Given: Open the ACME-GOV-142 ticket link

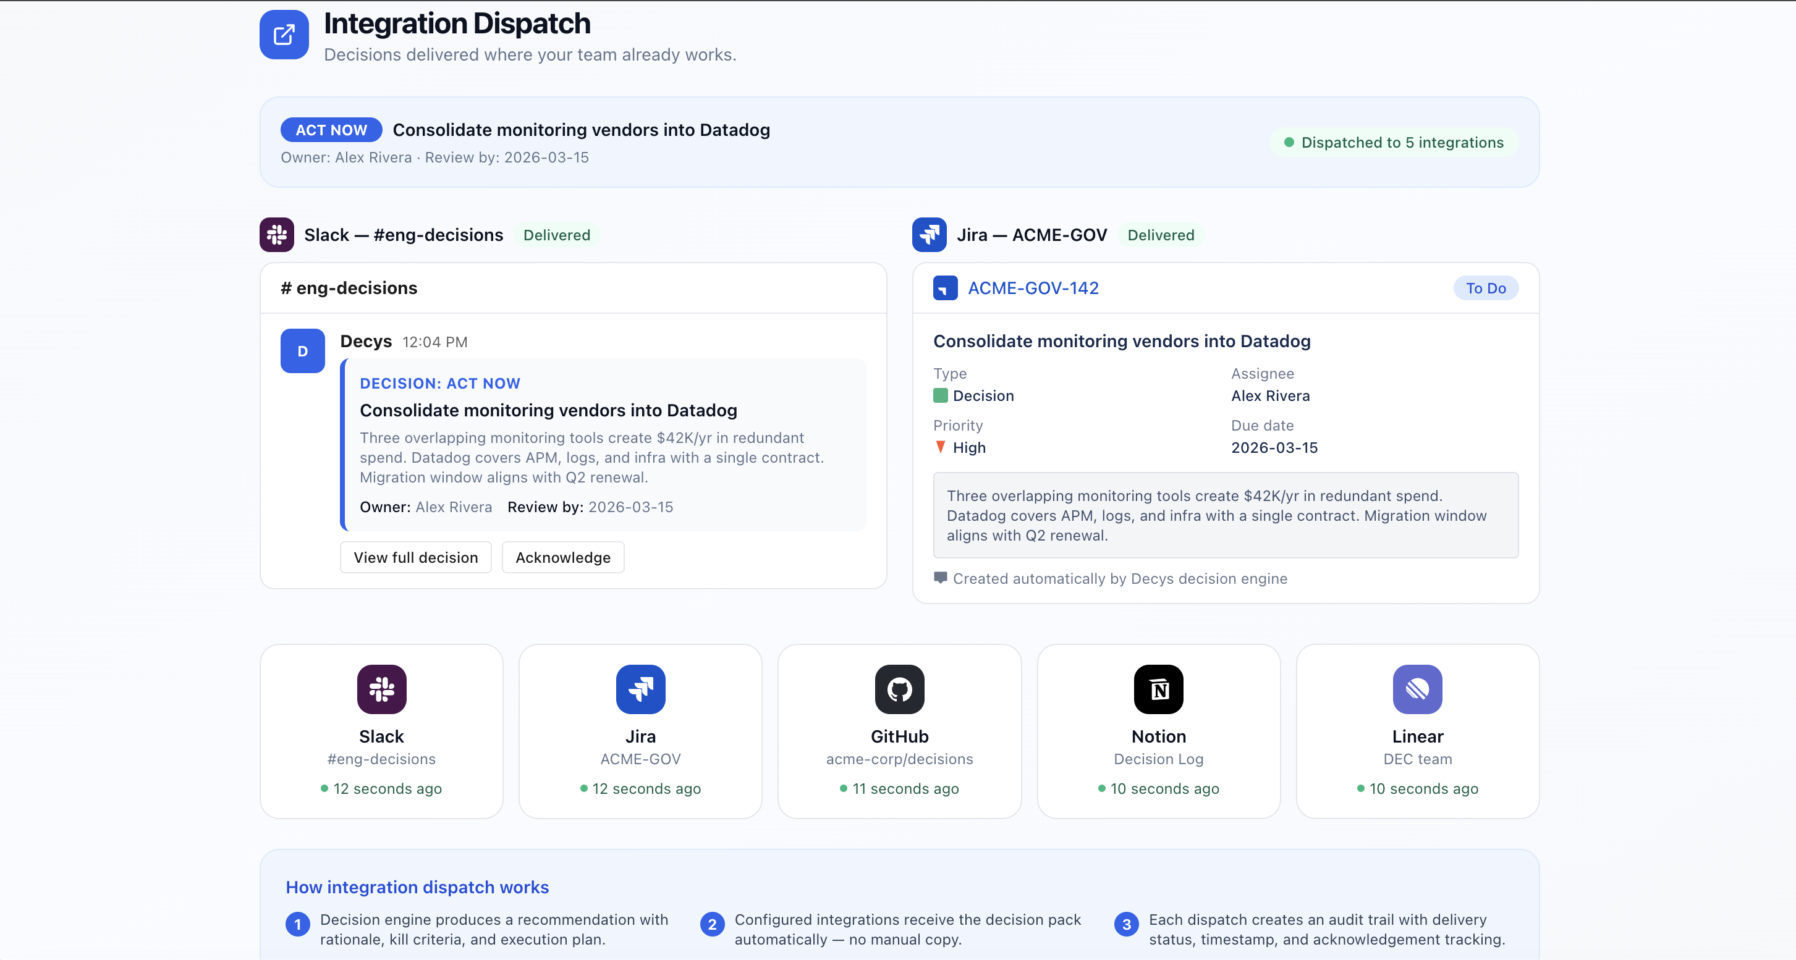Looking at the screenshot, I should coord(1033,288).
